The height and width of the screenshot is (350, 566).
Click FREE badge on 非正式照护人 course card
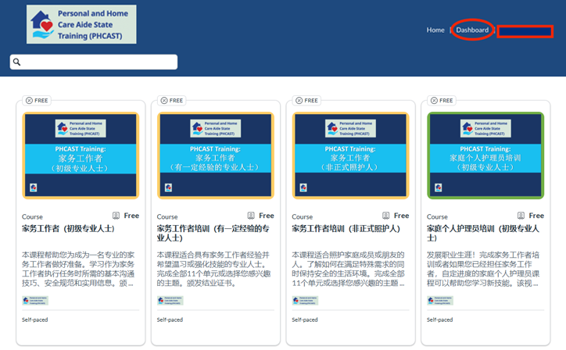(x=306, y=101)
